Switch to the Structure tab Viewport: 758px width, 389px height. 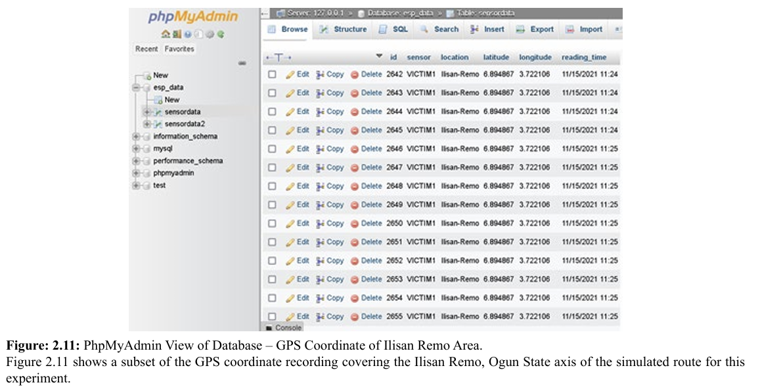pyautogui.click(x=344, y=30)
